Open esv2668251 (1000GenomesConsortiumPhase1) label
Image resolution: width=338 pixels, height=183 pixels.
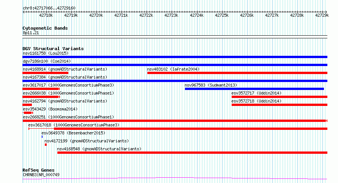point(68,117)
